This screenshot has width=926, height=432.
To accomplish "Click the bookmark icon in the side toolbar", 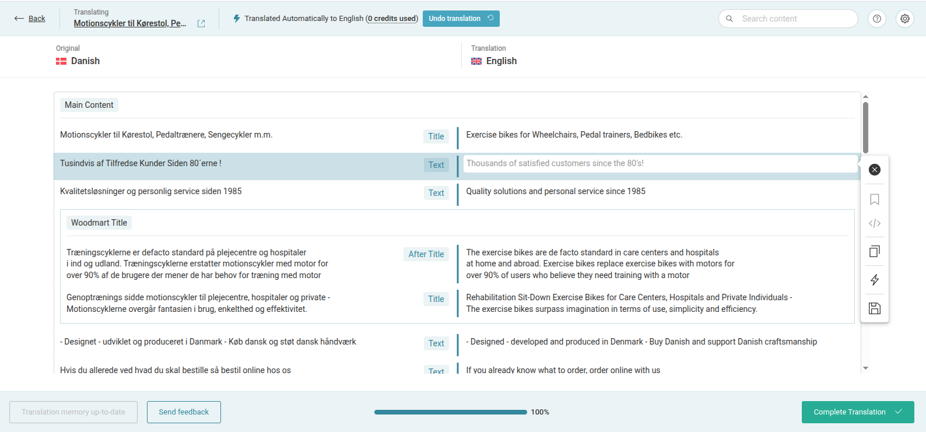I will coord(875,199).
